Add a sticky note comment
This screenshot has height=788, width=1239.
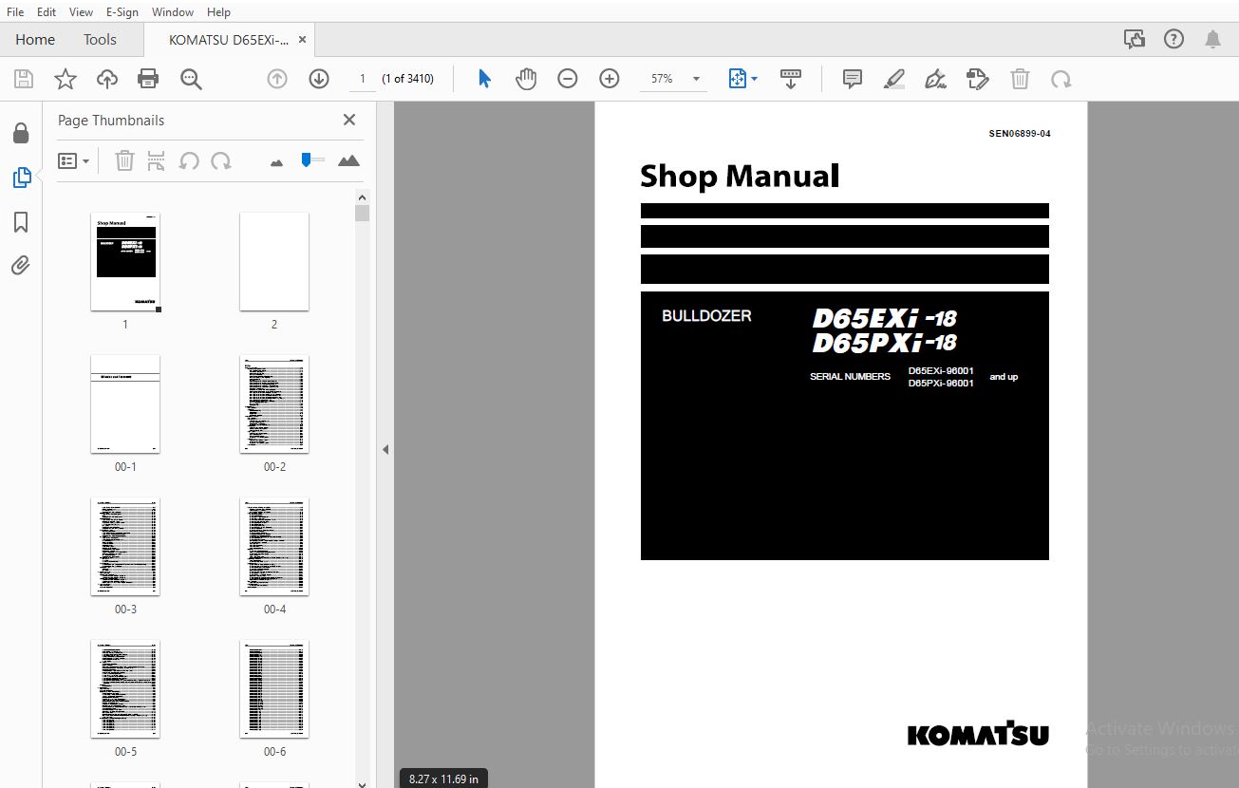[x=853, y=79]
